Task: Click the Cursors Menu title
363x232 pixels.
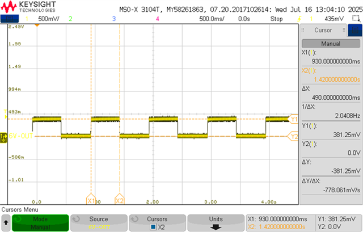Action: [20, 209]
